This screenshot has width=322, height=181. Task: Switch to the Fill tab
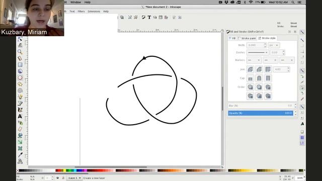232,38
